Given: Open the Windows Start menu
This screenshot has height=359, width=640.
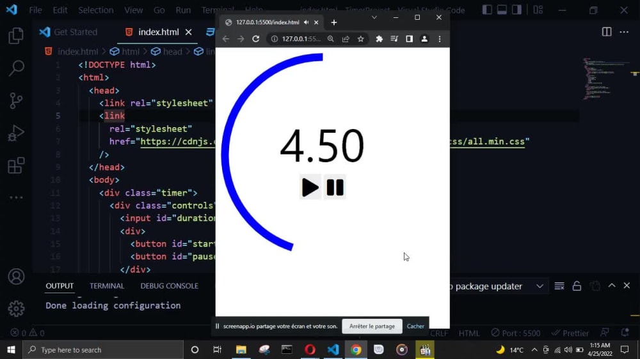Looking at the screenshot, I should click(11, 349).
